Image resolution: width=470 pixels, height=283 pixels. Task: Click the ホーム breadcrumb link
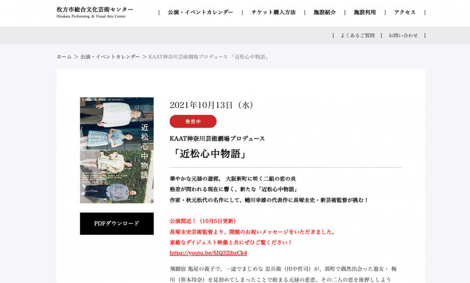tap(64, 57)
